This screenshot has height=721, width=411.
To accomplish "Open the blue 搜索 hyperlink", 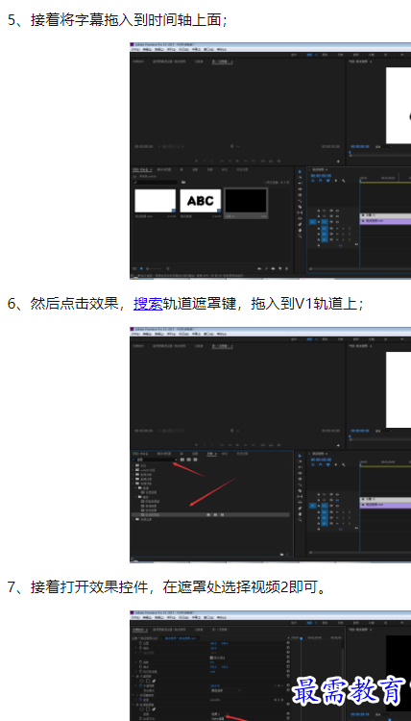I will (x=148, y=304).
